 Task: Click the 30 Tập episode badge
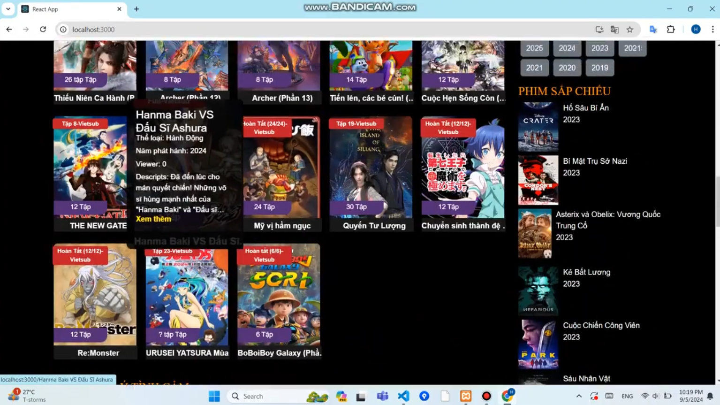click(x=356, y=207)
